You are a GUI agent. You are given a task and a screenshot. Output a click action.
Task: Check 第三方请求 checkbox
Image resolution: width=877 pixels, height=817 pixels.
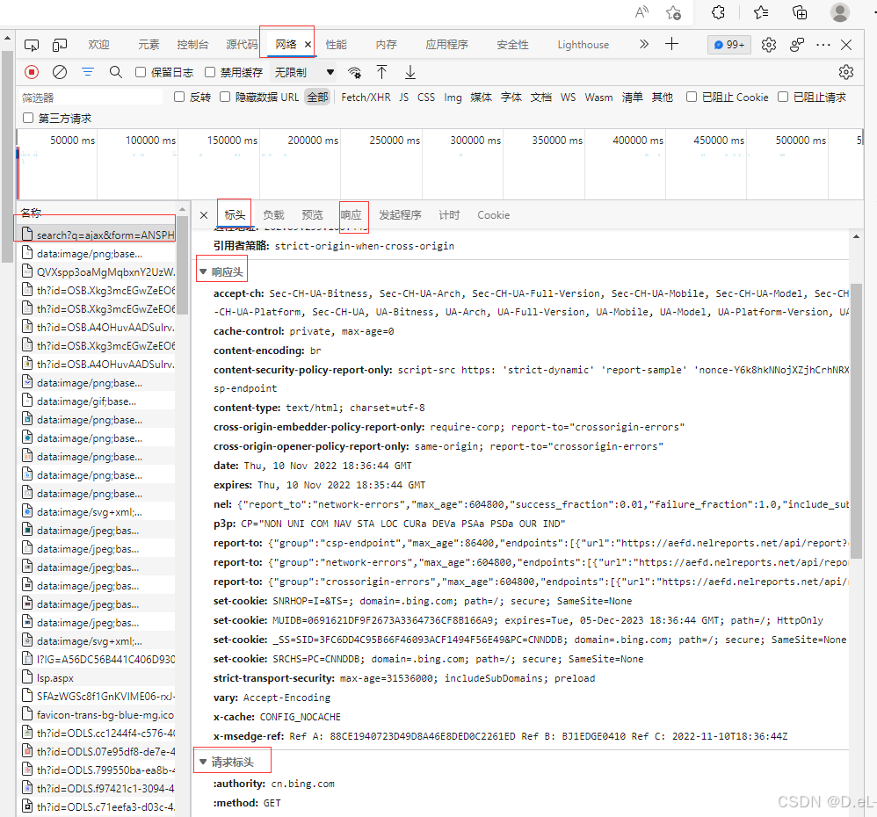(28, 118)
